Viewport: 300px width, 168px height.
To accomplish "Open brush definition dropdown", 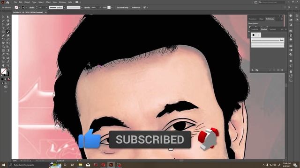I will point(82,7).
